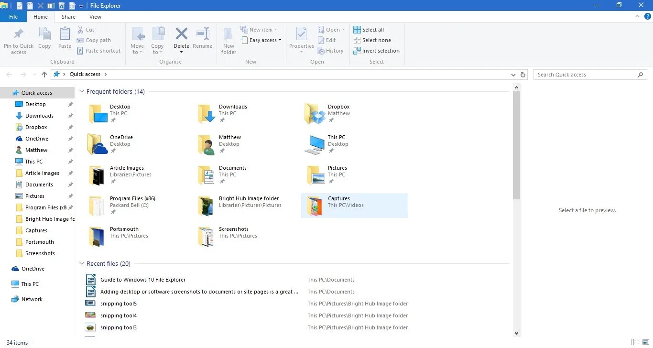Screen dimensions: 653x348
Task: Switch to the View ribbon tab
Action: [x=96, y=17]
